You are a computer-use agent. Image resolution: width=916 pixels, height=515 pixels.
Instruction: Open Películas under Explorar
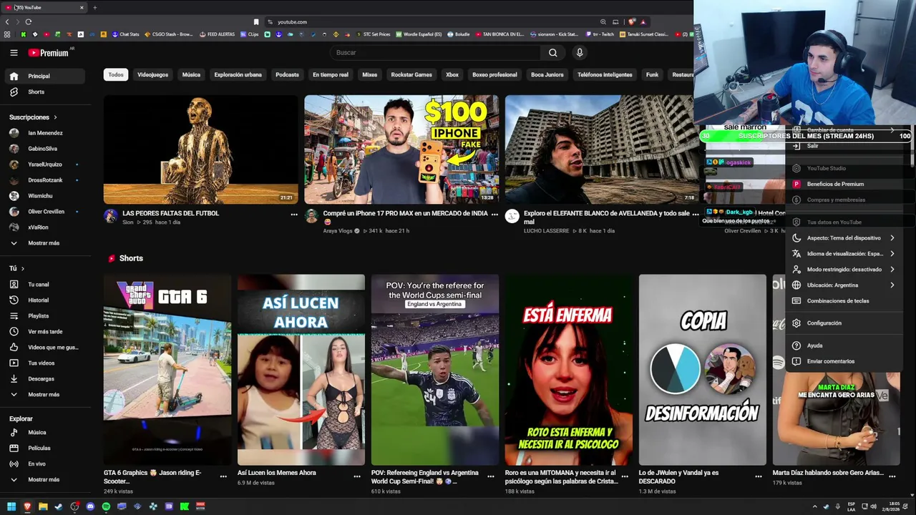[44, 448]
